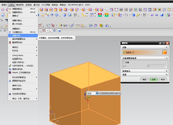Toggle the plus-sign intersection snap button
173x125 pixels.
(48, 30)
